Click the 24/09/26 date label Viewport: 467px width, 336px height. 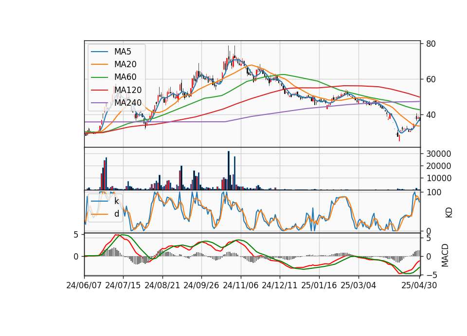tap(201, 285)
